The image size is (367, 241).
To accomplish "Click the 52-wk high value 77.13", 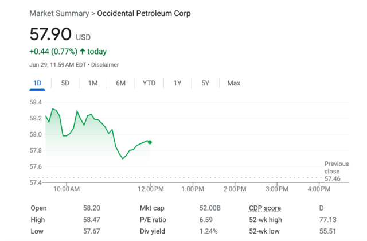I will pos(327,220).
